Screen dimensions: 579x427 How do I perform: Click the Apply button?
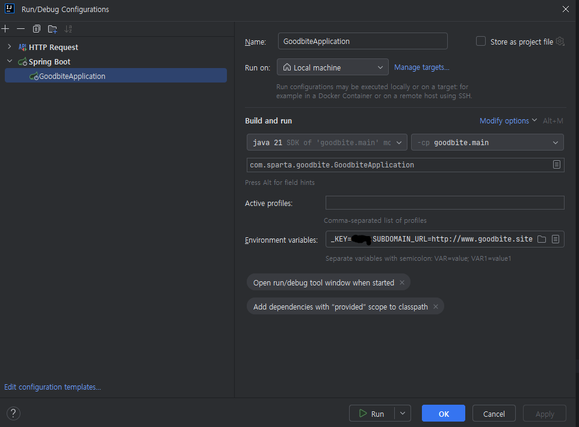click(x=545, y=413)
